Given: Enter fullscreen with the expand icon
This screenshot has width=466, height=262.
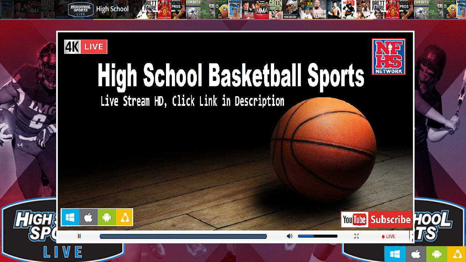Looking at the screenshot, I should click(x=356, y=236).
